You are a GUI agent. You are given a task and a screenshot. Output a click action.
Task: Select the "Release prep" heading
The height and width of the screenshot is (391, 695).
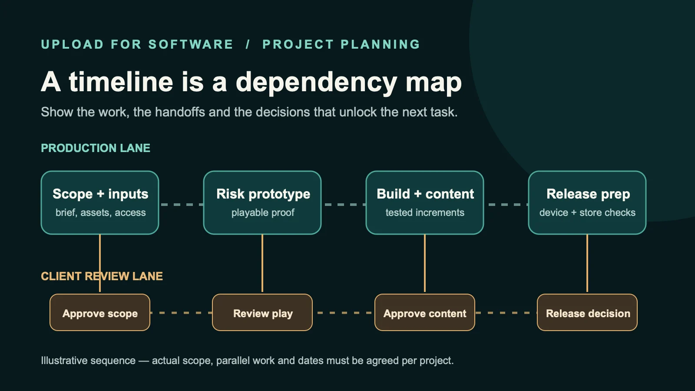[588, 194]
